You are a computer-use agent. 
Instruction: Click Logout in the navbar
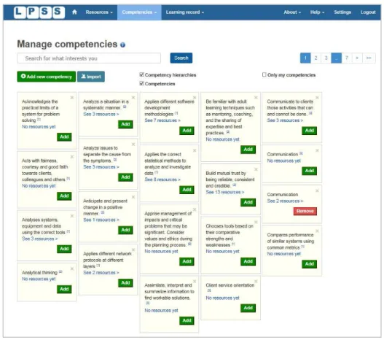(x=368, y=12)
